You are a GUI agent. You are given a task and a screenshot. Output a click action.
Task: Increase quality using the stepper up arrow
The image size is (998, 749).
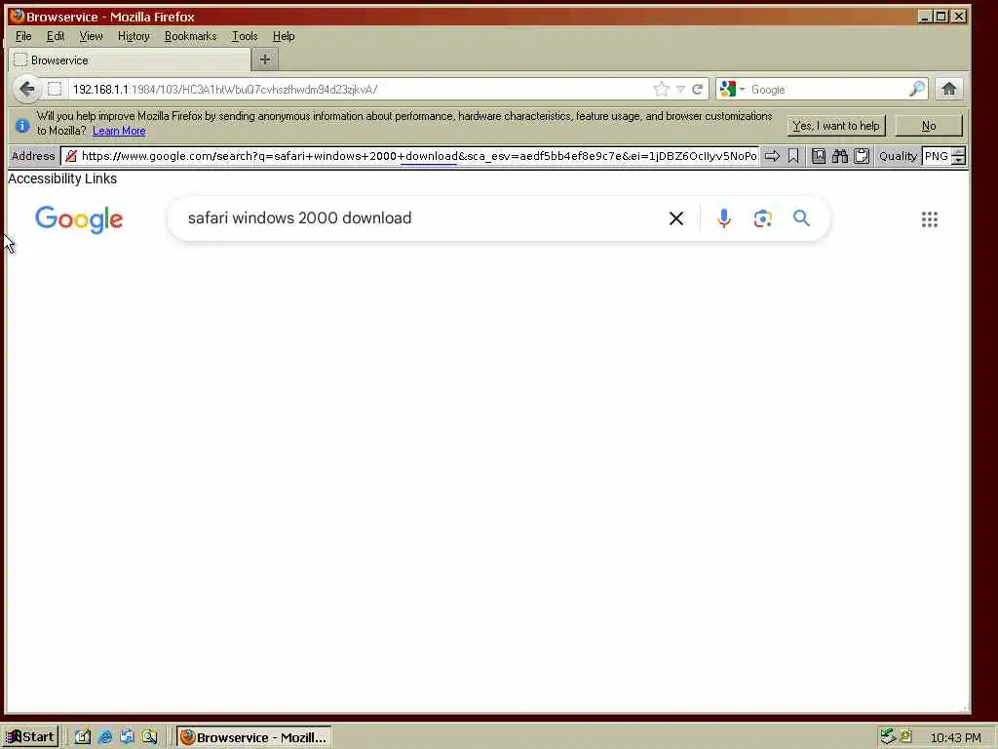click(x=959, y=151)
